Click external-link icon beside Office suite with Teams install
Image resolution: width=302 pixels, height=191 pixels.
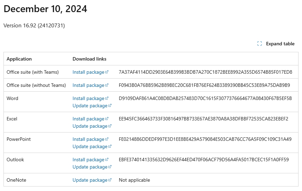click(107, 72)
